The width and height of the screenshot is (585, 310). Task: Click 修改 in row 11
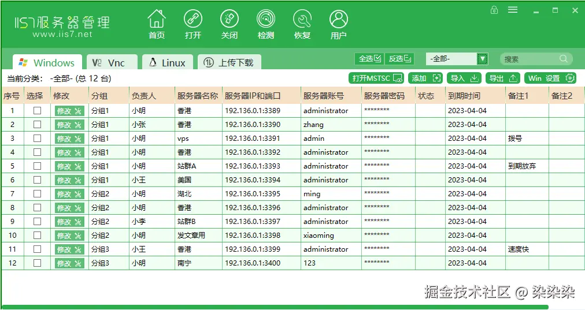coord(69,249)
